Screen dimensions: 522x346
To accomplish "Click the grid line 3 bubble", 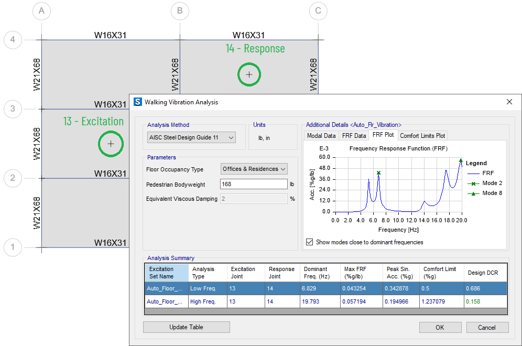I will pyautogui.click(x=13, y=109).
